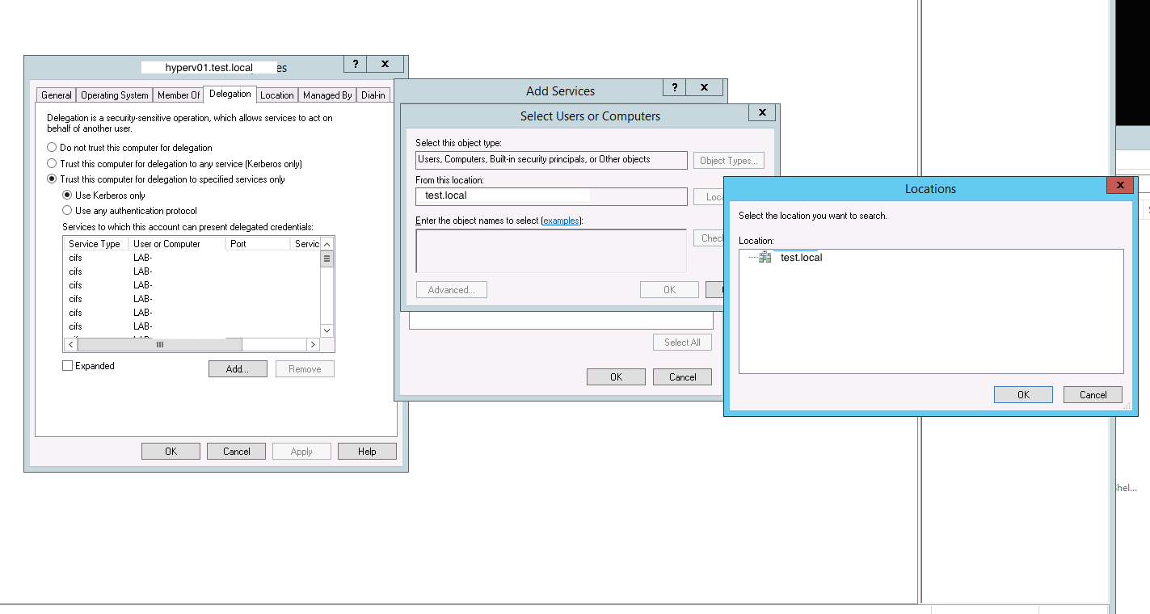Click the horizontal scrollbar thumb in services list
The image size is (1150, 614).
click(x=160, y=345)
